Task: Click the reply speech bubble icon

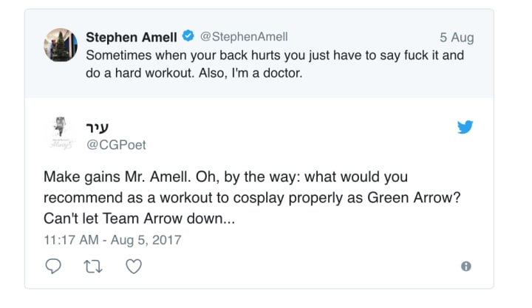Action: coord(53,267)
